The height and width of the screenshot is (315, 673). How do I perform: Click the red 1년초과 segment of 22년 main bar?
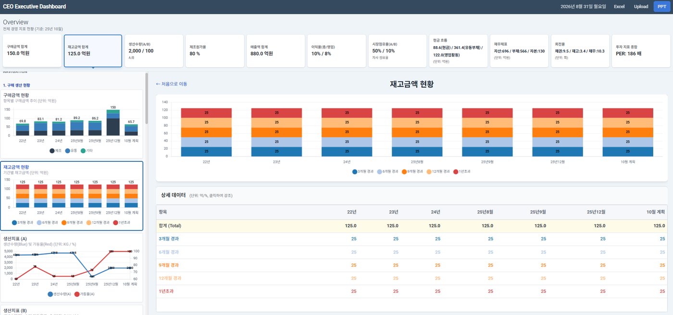[x=206, y=113]
